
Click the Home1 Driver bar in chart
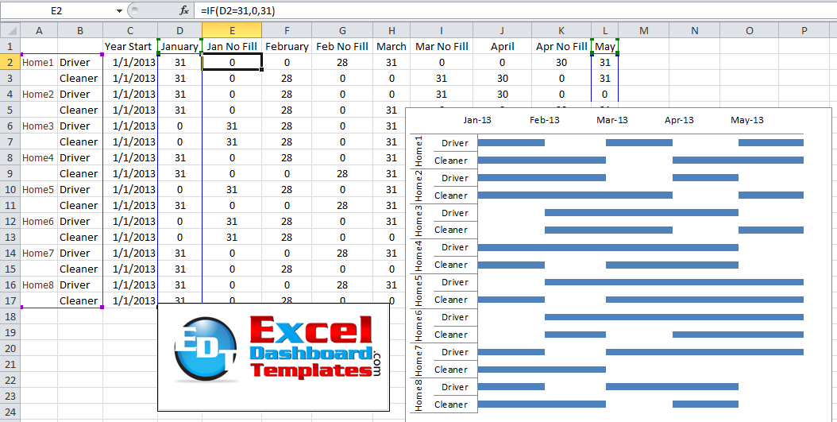[511, 143]
